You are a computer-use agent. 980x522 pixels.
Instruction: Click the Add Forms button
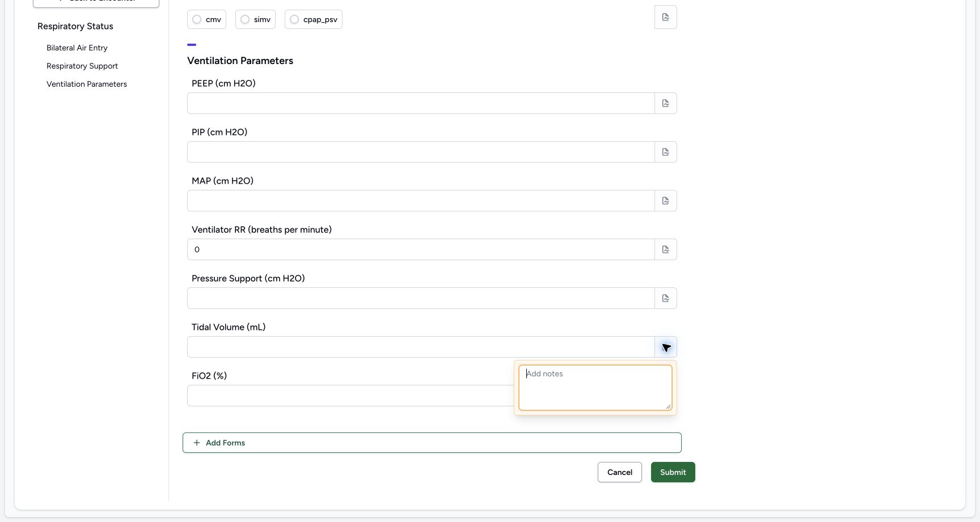[x=432, y=443]
